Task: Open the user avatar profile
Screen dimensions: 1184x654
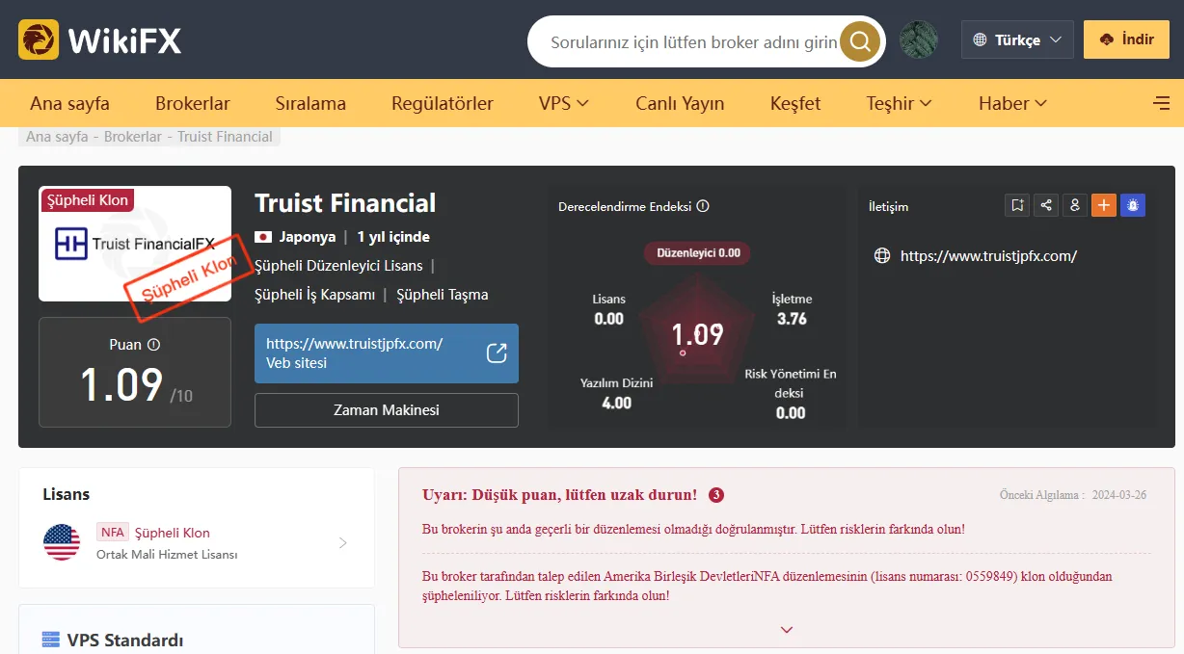Action: point(919,40)
